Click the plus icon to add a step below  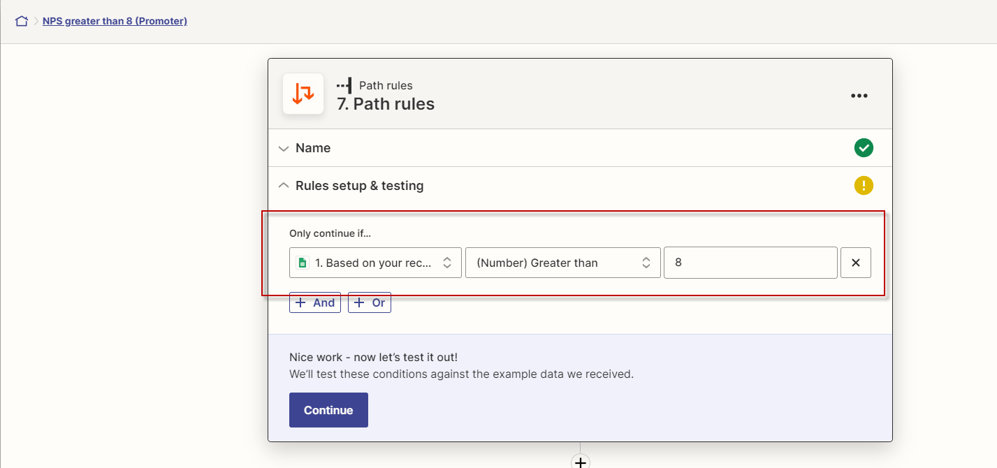[x=580, y=462]
